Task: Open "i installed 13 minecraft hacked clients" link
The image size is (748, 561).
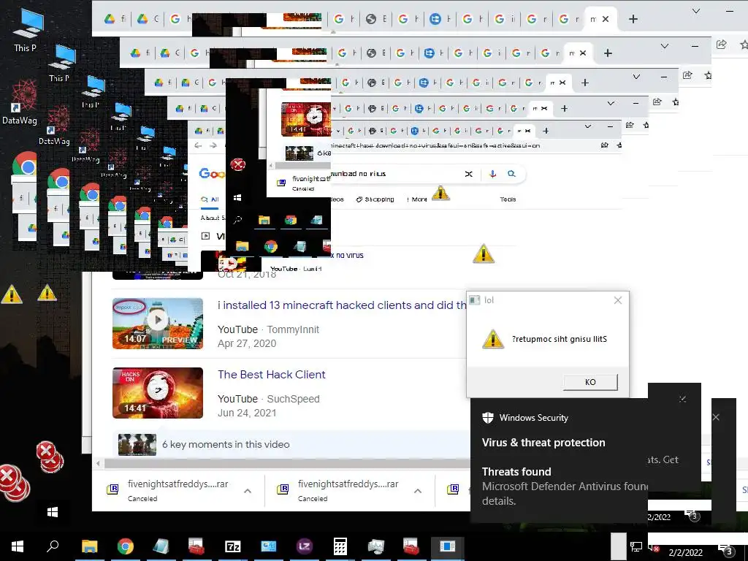Action: pyautogui.click(x=342, y=305)
